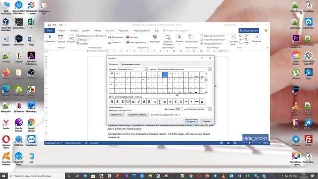Click Изображения из Интернета in the ribbon
Screen dimensions: 318x179
pyautogui.click(x=91, y=36)
